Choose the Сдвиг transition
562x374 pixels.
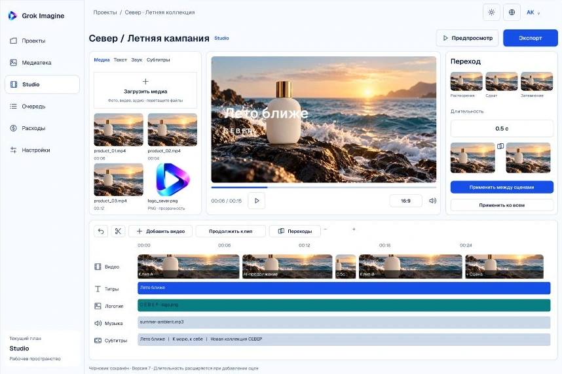point(502,82)
